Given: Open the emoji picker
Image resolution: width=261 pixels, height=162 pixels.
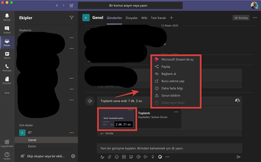Looking at the screenshot, I should click(x=117, y=157).
